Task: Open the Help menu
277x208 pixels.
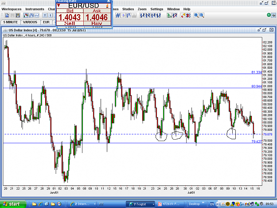Action: [x=187, y=9]
